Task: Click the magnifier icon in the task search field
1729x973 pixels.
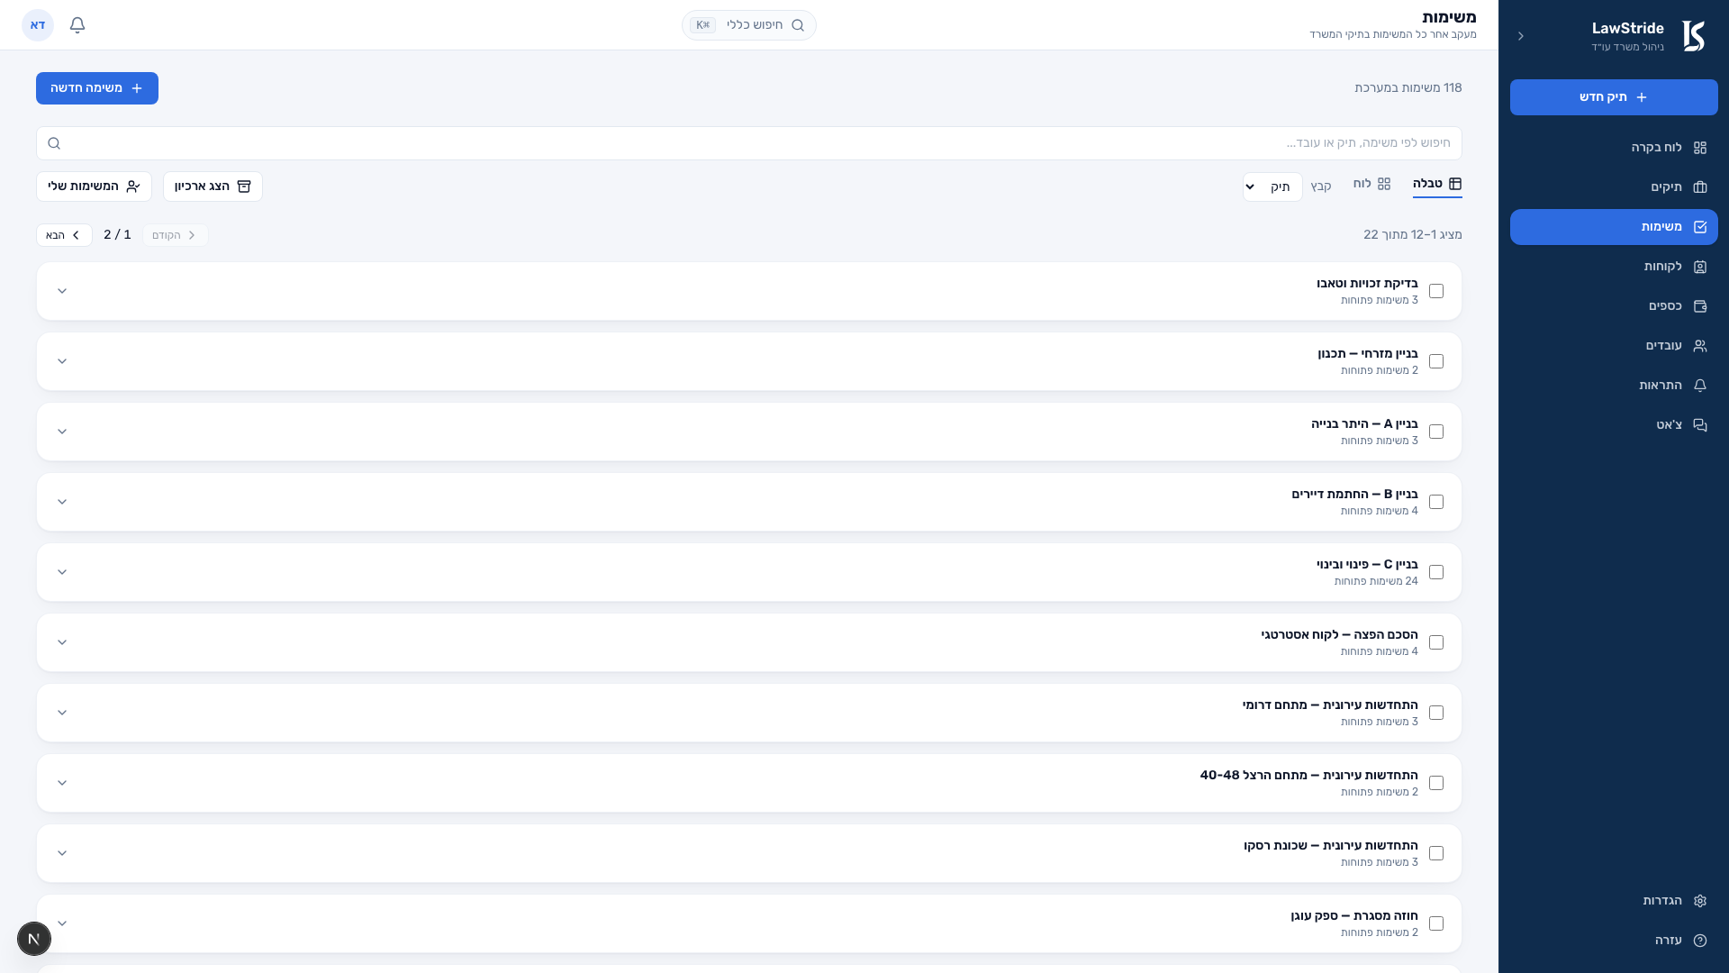Action: click(x=54, y=143)
